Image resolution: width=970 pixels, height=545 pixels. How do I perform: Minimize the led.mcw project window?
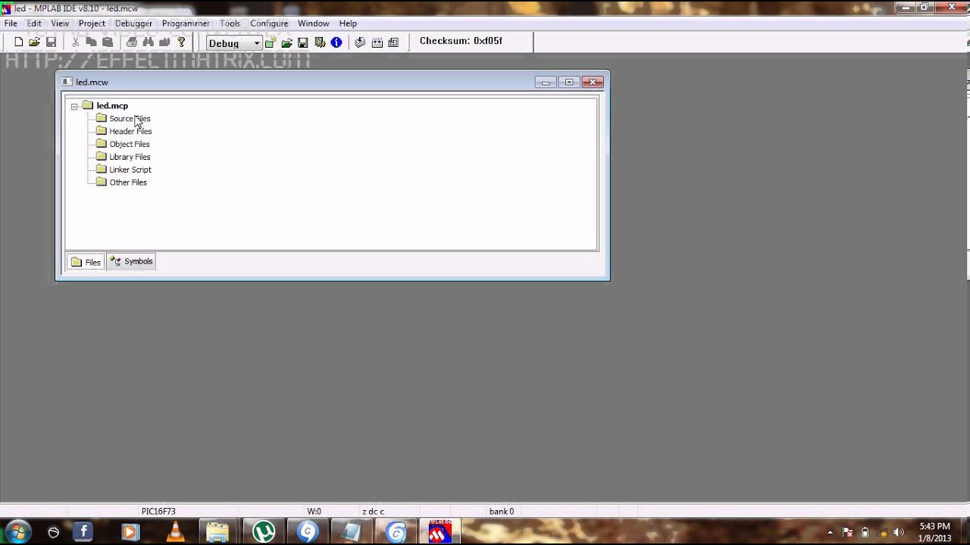click(x=546, y=82)
